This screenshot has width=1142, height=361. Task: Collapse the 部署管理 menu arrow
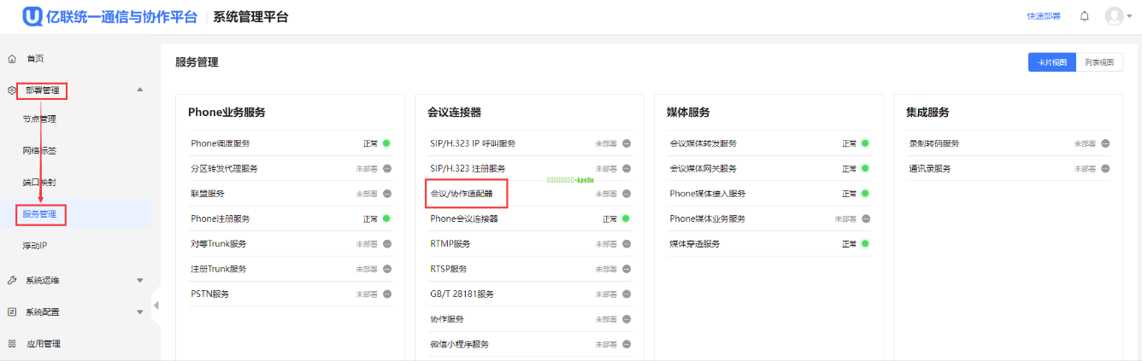pyautogui.click(x=140, y=90)
